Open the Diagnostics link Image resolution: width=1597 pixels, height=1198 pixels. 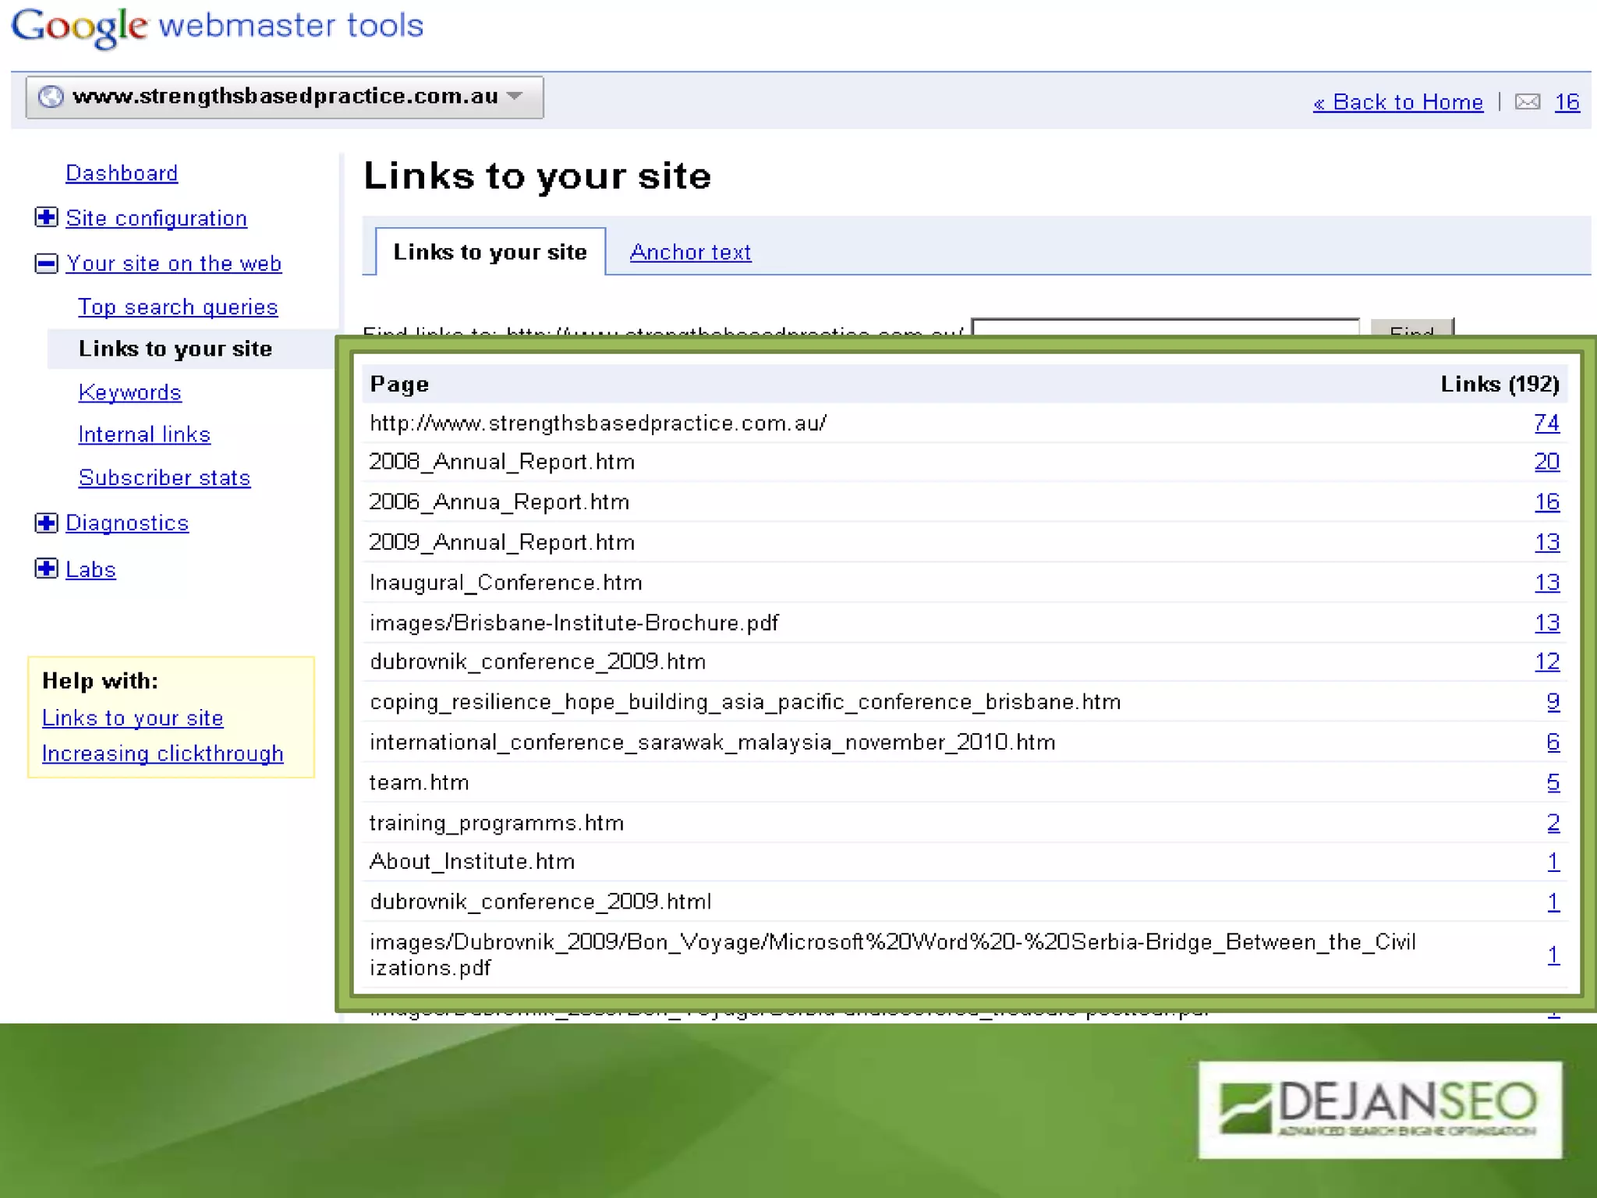pyautogui.click(x=127, y=523)
